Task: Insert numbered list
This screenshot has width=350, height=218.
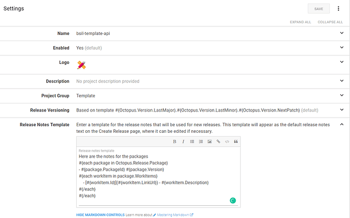Action: coord(201,141)
